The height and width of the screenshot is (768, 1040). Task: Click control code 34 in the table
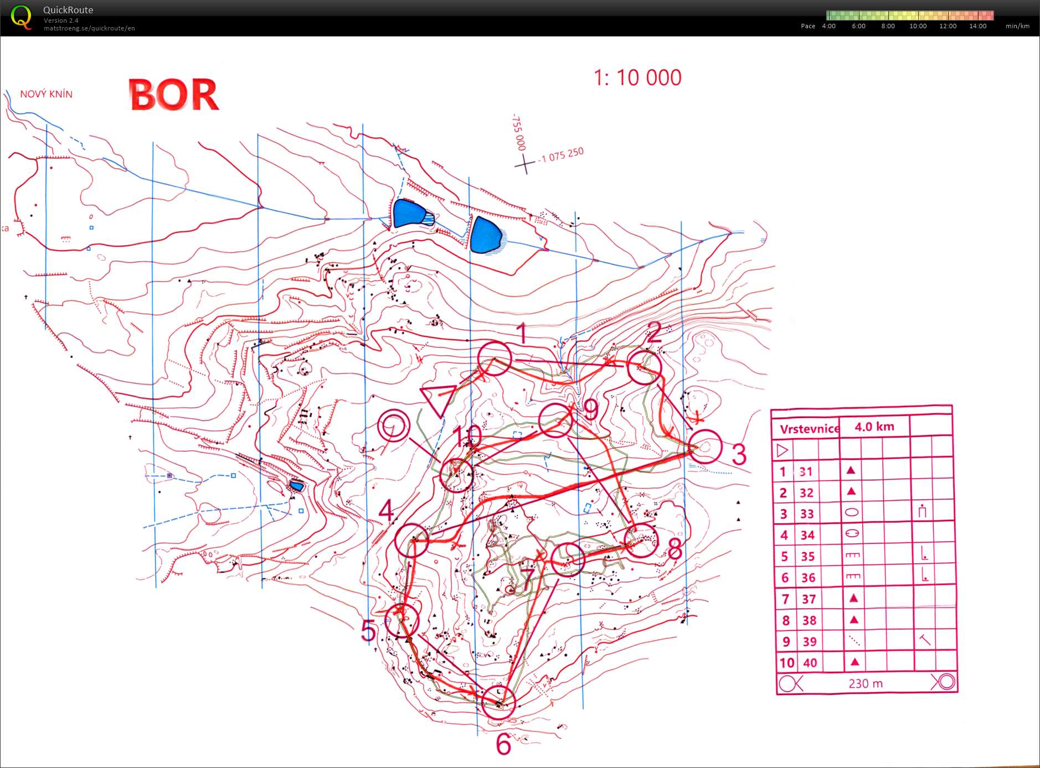coord(807,535)
